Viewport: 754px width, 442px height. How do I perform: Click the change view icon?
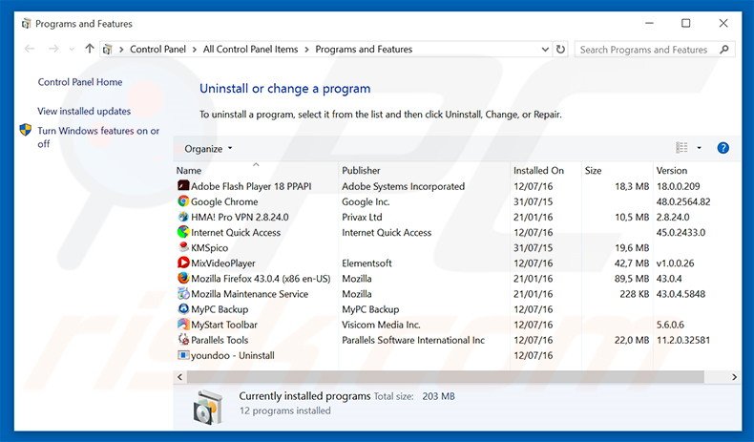[x=681, y=148]
